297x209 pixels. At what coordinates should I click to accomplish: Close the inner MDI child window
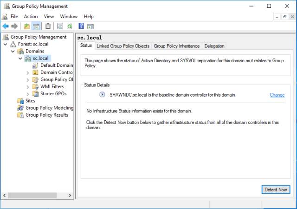pos(292,17)
